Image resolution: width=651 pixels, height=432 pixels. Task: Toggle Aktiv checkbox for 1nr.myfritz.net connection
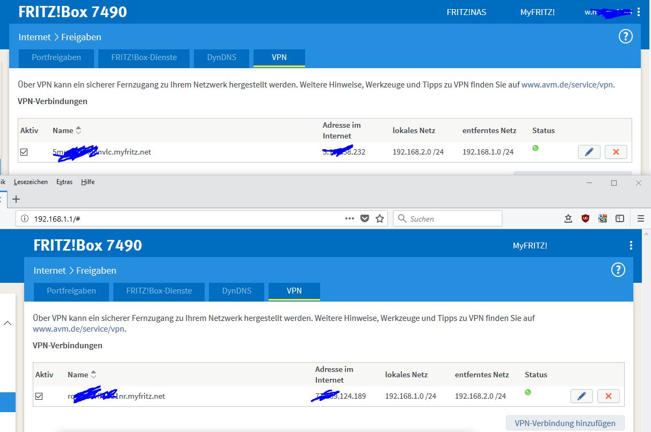[39, 397]
